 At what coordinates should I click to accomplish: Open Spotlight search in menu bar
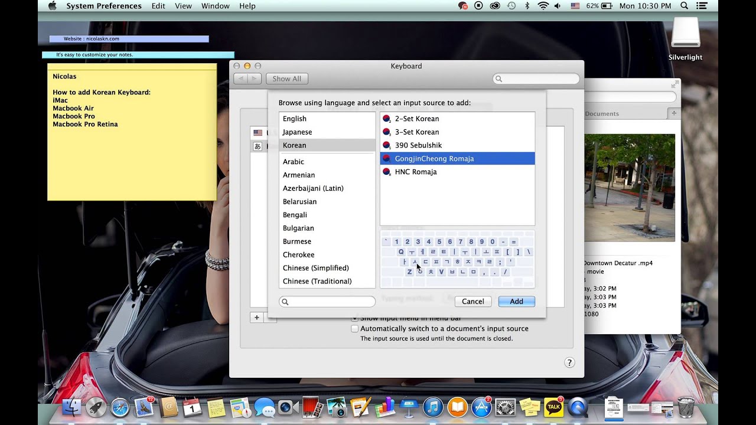tap(685, 6)
